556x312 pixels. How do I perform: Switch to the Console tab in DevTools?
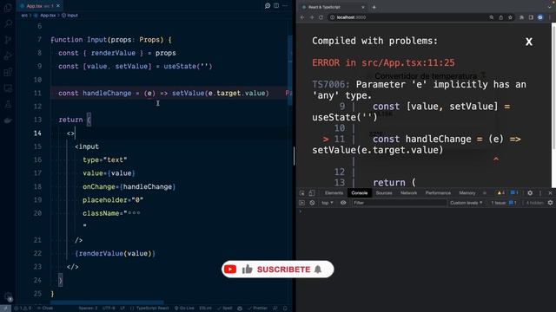[359, 193]
